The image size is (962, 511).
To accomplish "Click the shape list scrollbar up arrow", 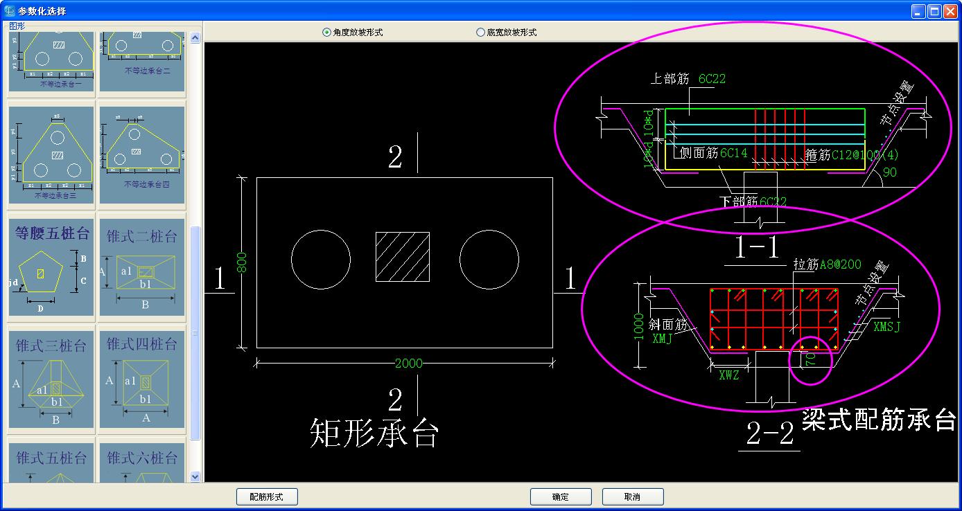I will 195,38.
